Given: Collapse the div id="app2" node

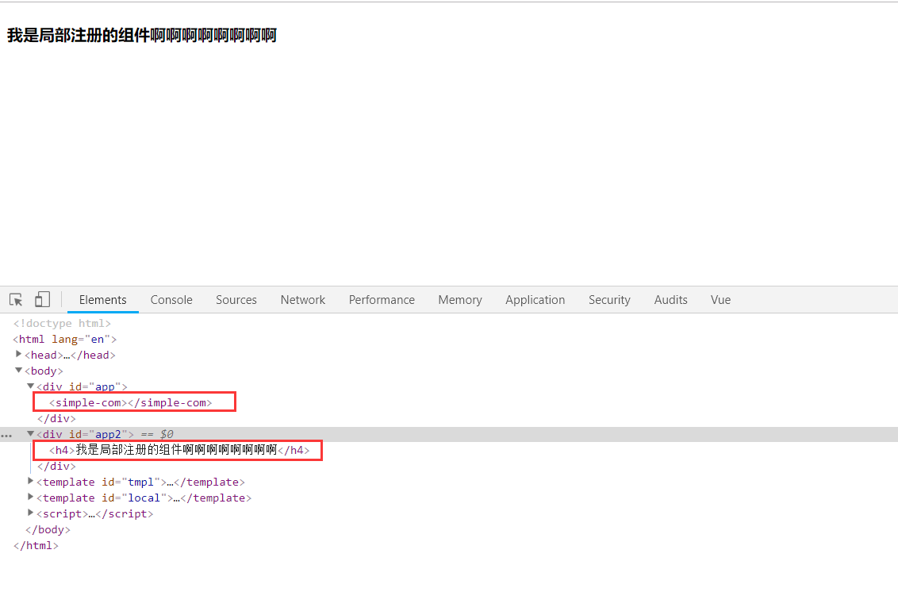Looking at the screenshot, I should pos(31,434).
